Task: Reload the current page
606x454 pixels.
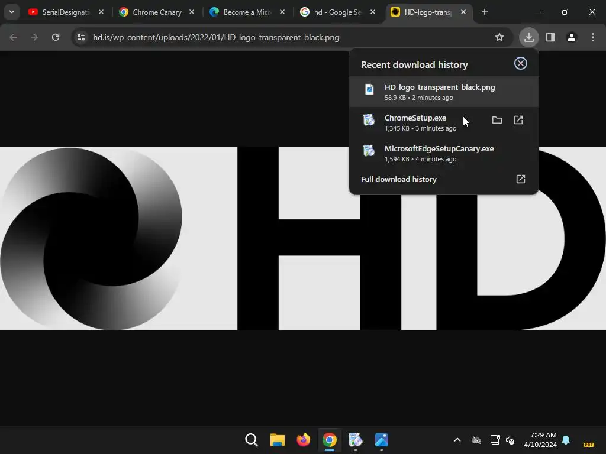Action: coord(56,37)
